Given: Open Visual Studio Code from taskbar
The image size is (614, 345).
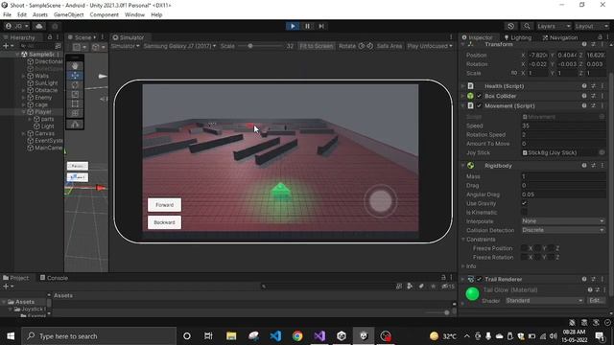Looking at the screenshot, I should click(x=275, y=336).
